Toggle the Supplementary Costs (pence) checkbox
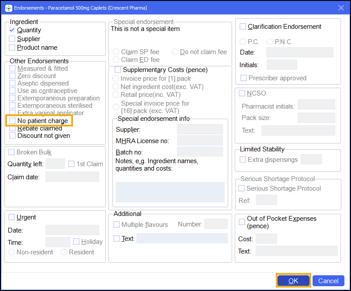Screen dimensions: 351x291 click(118, 70)
